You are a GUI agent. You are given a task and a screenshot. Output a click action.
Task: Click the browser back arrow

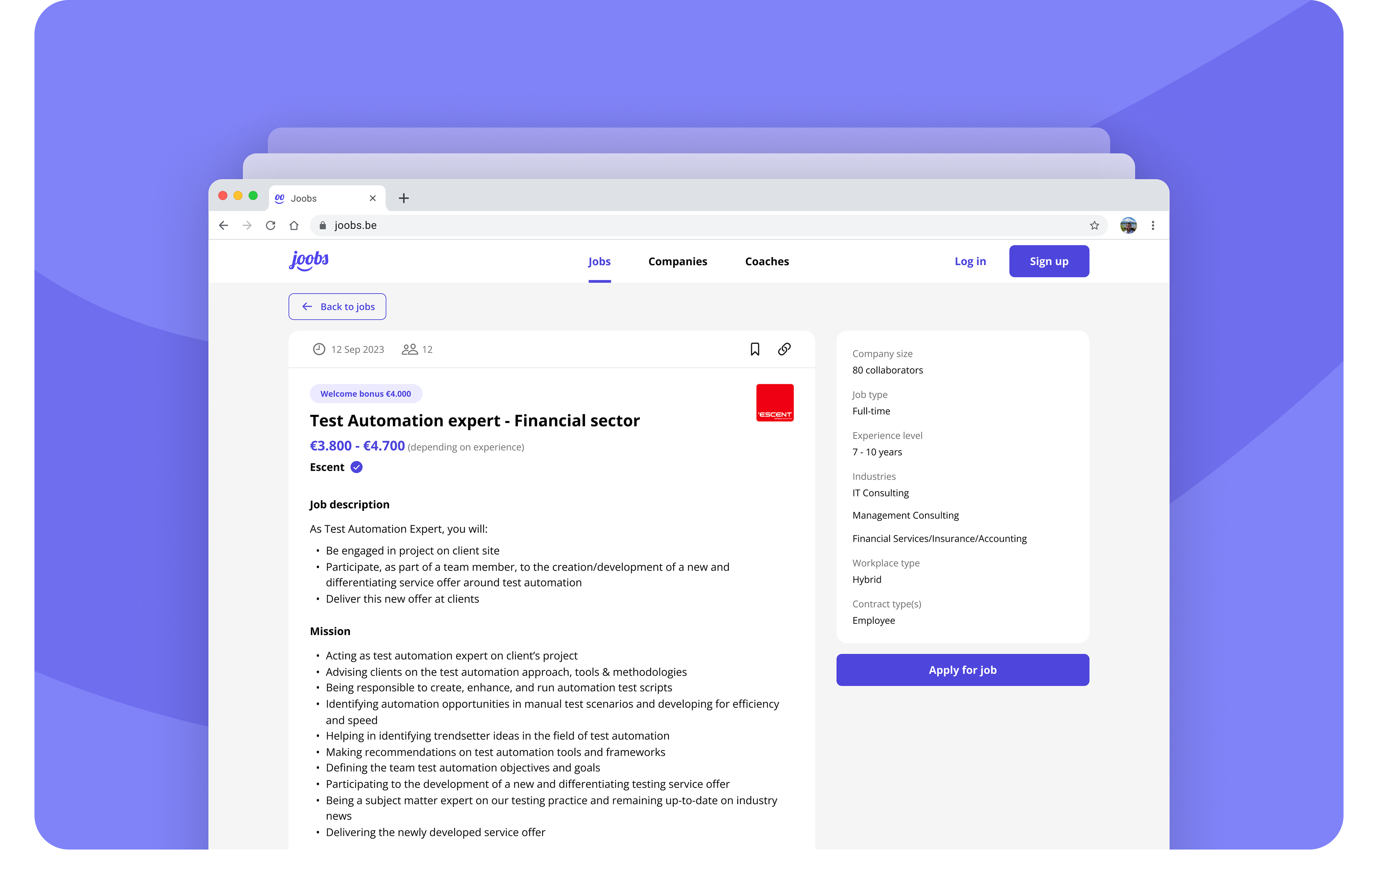(x=224, y=225)
